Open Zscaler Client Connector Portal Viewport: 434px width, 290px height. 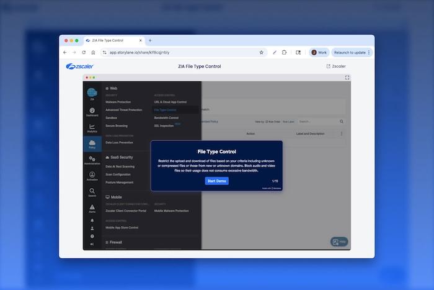click(x=126, y=211)
